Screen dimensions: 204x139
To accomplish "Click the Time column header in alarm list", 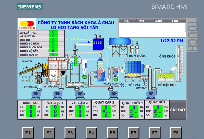I will click(x=140, y=21).
